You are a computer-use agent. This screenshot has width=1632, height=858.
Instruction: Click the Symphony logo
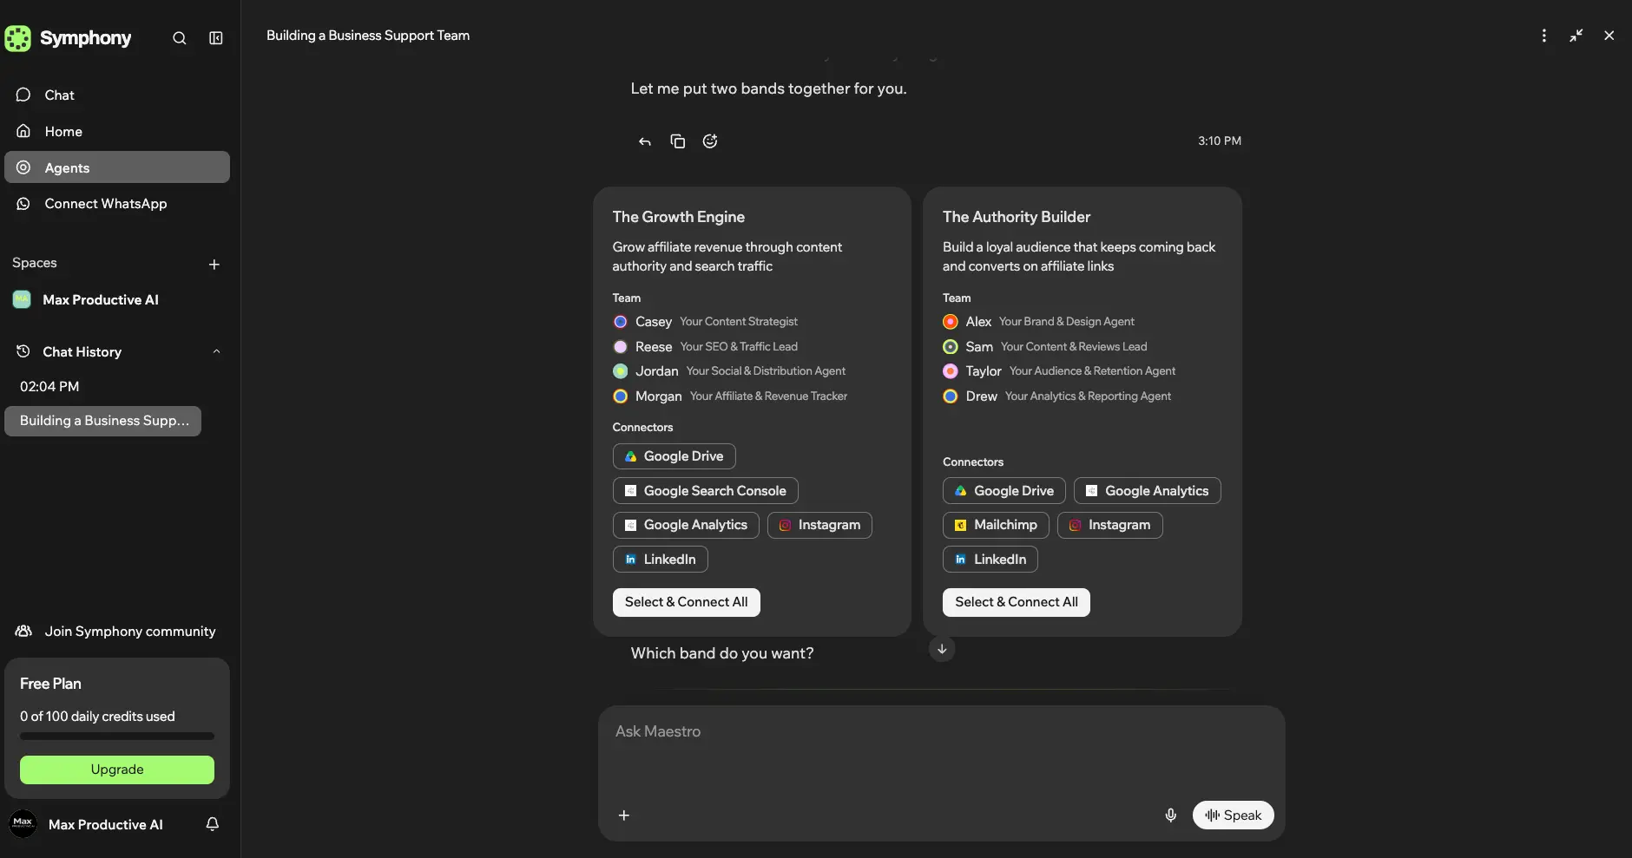coord(69,38)
